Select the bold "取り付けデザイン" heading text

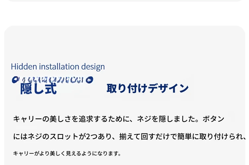click(147, 88)
